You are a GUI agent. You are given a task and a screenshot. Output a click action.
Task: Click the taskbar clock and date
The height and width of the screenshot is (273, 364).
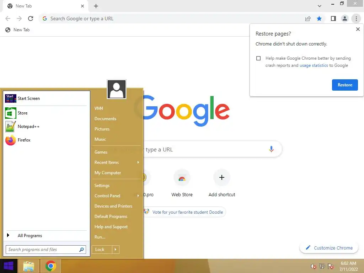coord(348,266)
